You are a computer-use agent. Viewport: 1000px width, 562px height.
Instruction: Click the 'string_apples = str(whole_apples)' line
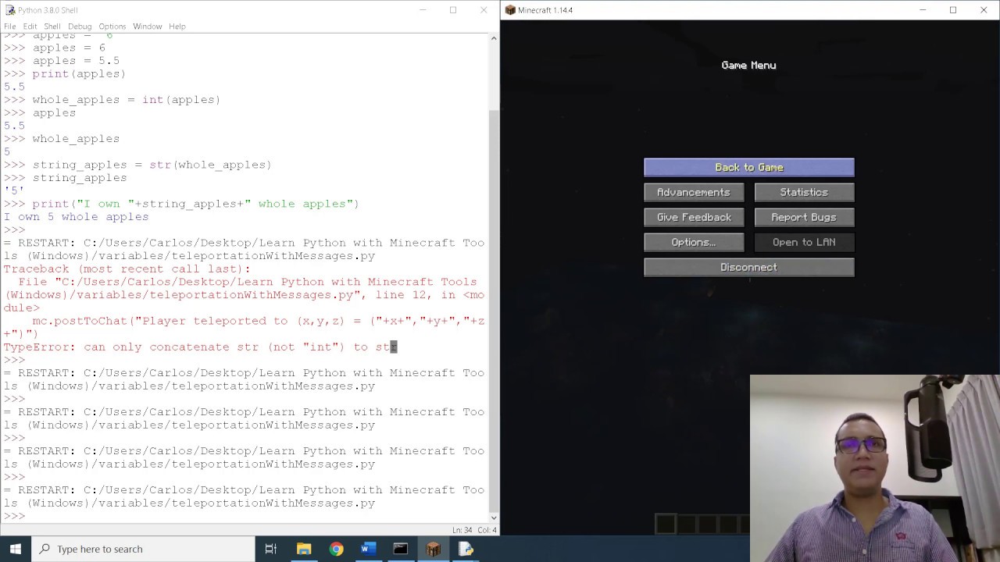point(152,165)
